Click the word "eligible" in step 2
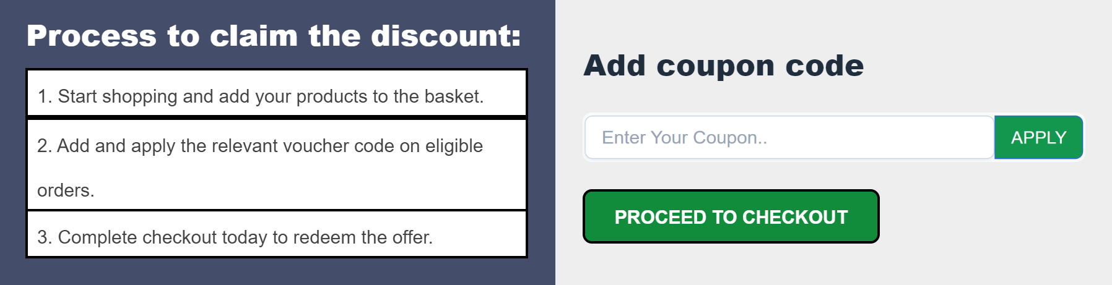1112x285 pixels. (454, 146)
